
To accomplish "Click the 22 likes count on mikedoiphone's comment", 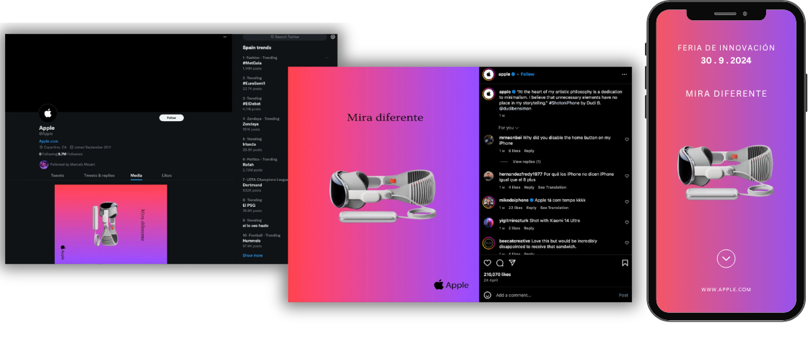I will point(515,208).
